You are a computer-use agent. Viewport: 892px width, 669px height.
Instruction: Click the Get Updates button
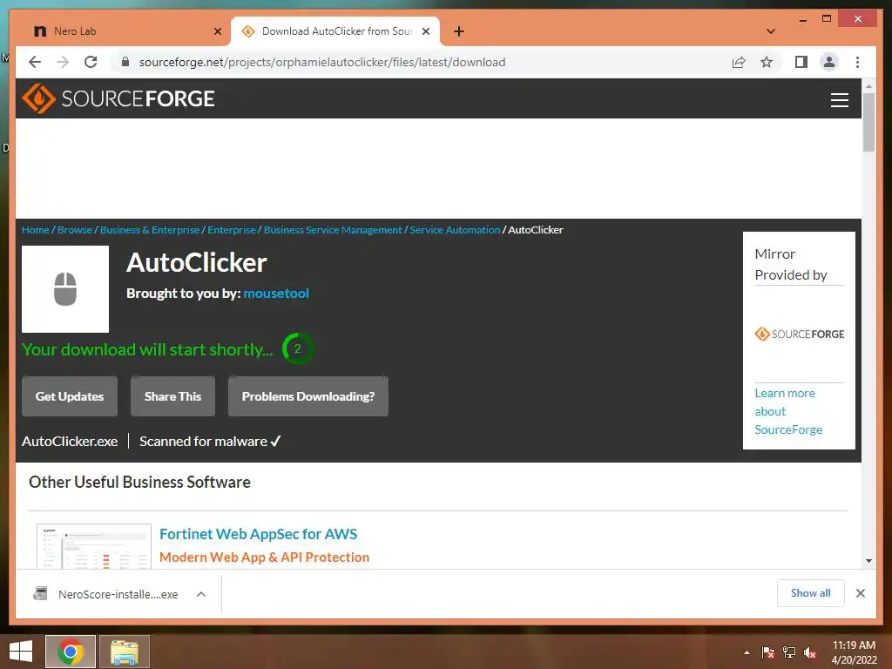(70, 396)
